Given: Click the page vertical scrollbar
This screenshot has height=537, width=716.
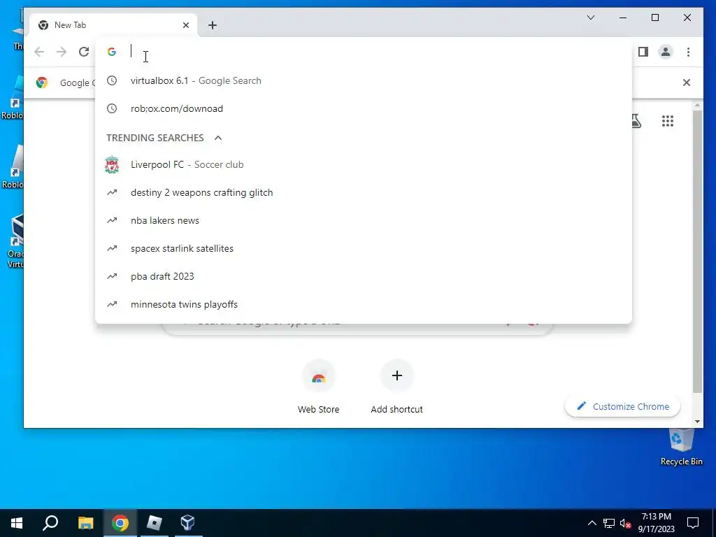Looking at the screenshot, I should 697,251.
